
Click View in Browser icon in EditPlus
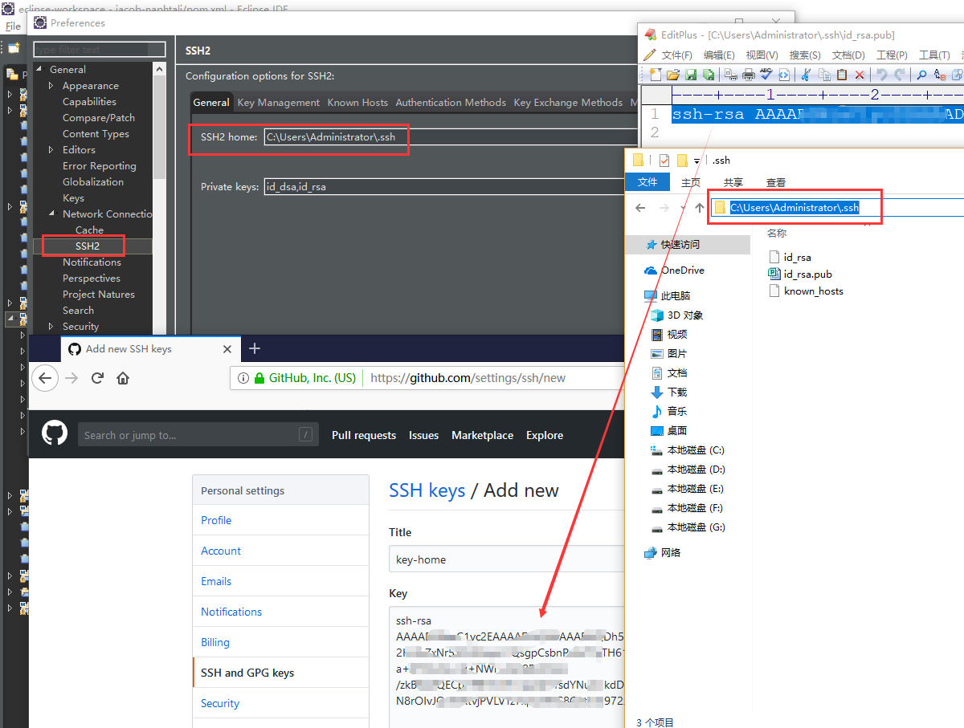tap(784, 75)
